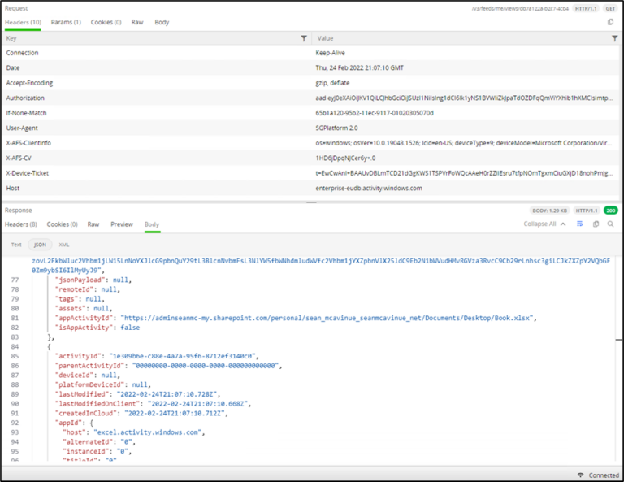Copy the response body content
624x482 pixels.
tap(596, 224)
